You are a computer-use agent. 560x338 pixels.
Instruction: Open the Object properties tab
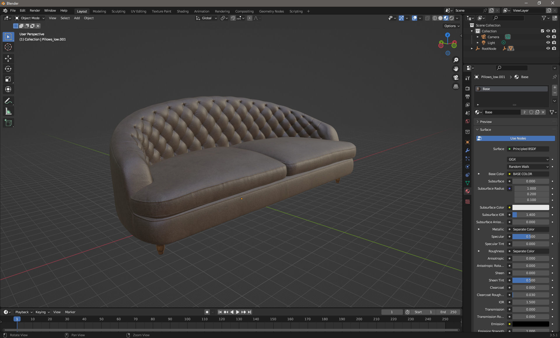click(468, 142)
